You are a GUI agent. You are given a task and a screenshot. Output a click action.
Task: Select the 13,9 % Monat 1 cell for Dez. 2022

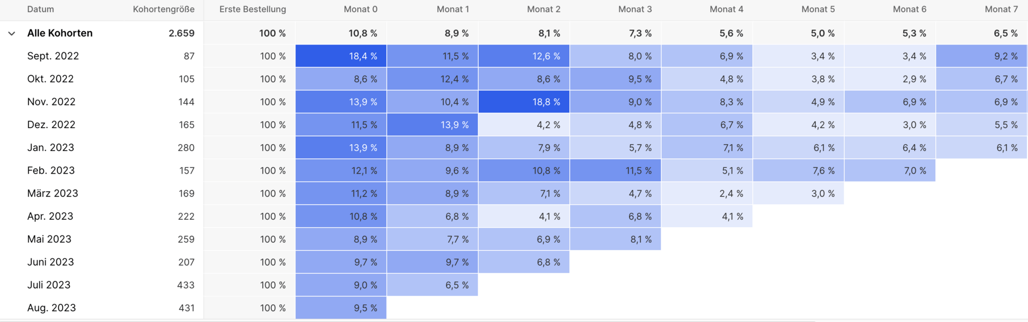pyautogui.click(x=433, y=125)
